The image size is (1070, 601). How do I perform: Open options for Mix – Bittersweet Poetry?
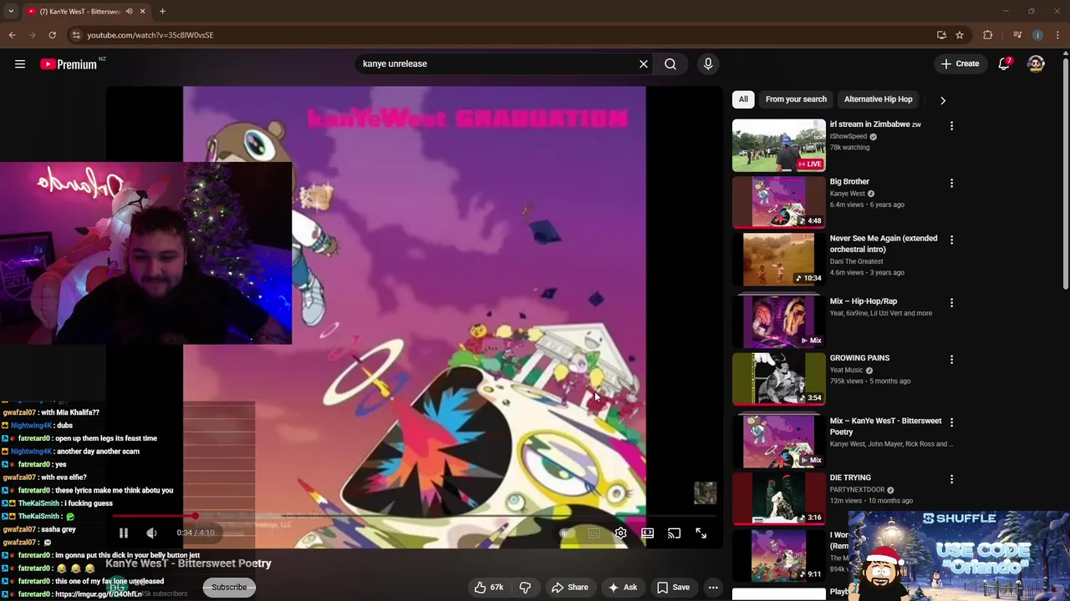[951, 422]
